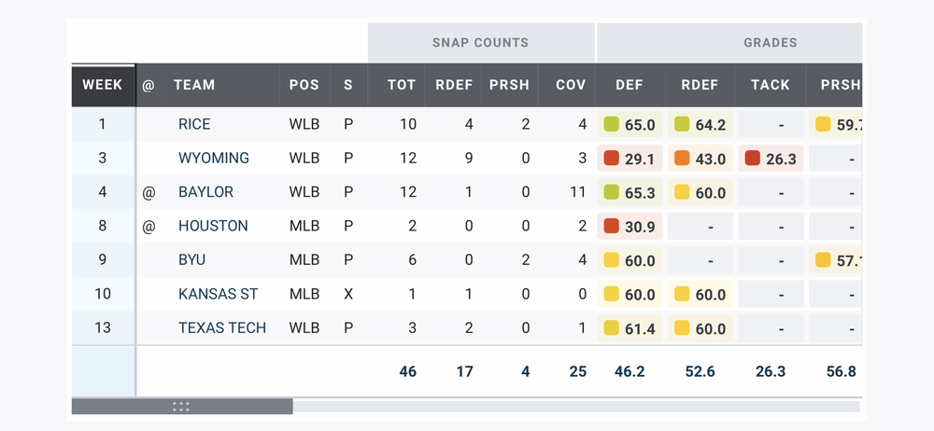The image size is (934, 431).
Task: Open the BAYLOR game link
Action: 205,192
